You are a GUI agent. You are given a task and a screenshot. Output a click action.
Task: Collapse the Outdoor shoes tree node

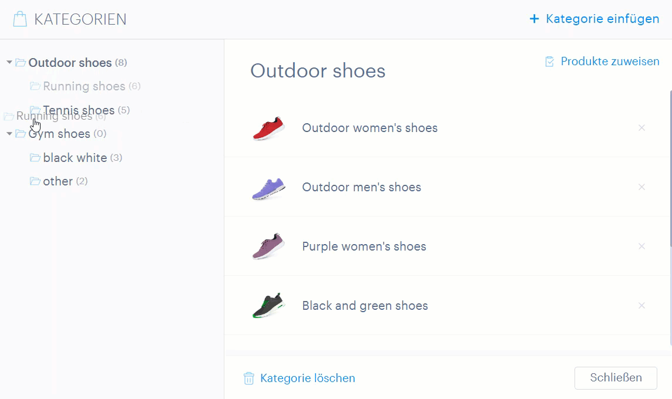[9, 63]
